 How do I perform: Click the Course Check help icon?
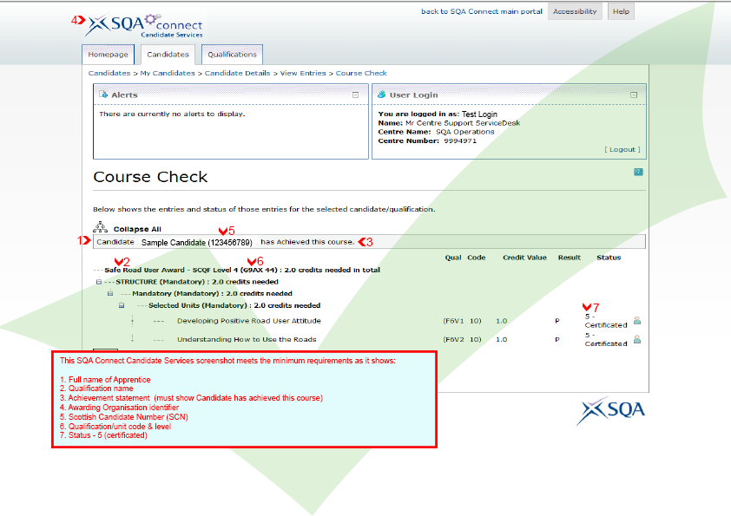pyautogui.click(x=638, y=173)
